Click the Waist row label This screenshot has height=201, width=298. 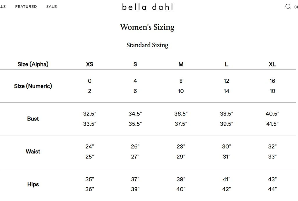point(33,151)
